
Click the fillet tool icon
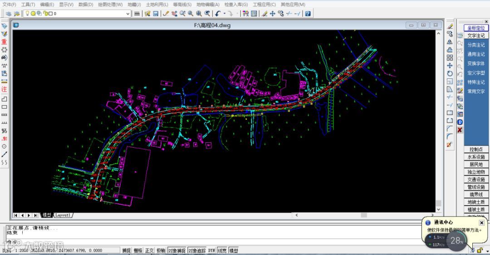point(450,136)
